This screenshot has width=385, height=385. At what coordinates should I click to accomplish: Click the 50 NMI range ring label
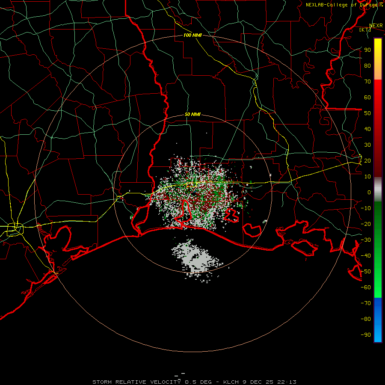(x=192, y=114)
